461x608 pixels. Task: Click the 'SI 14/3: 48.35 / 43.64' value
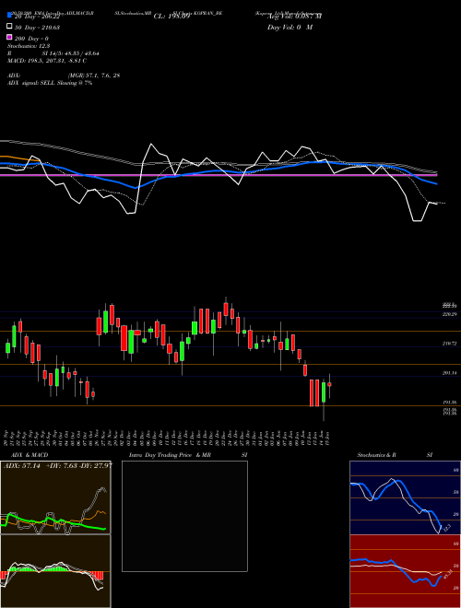tap(71, 53)
